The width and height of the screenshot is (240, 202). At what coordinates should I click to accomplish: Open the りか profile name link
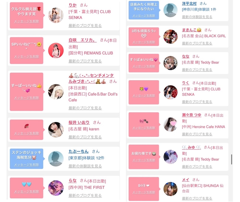(73, 5)
